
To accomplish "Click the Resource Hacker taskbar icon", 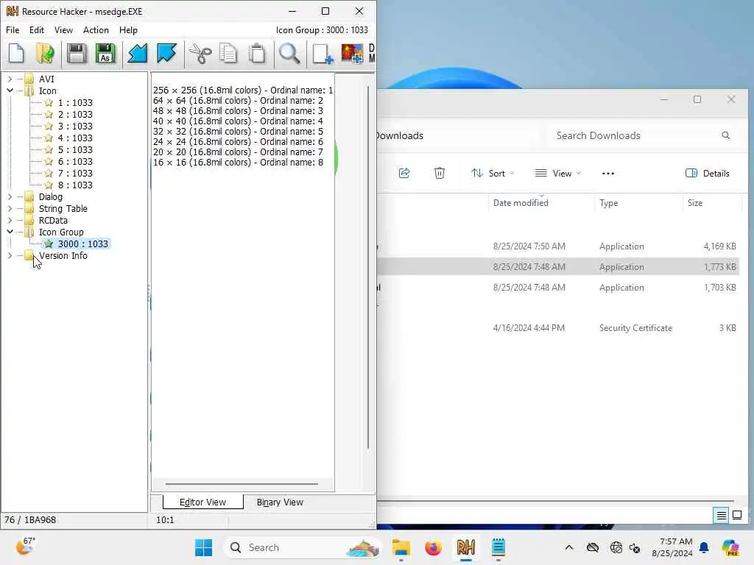I will [466, 547].
